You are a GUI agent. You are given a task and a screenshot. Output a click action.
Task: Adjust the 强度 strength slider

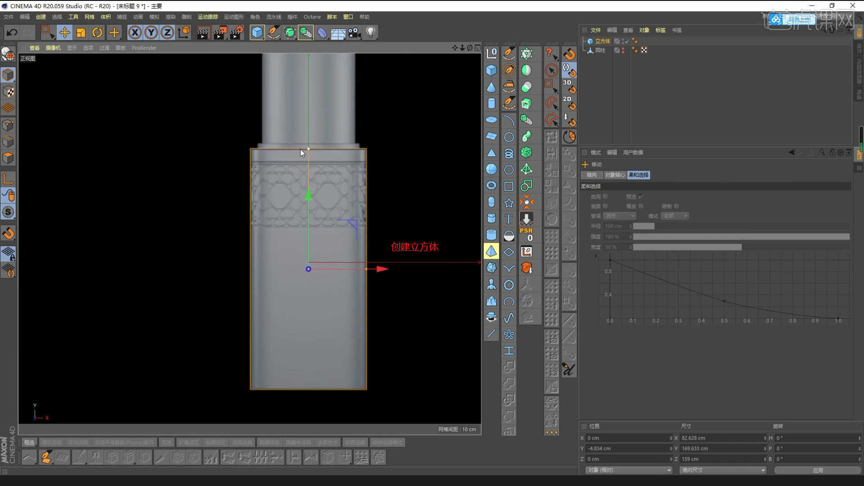[x=741, y=236]
